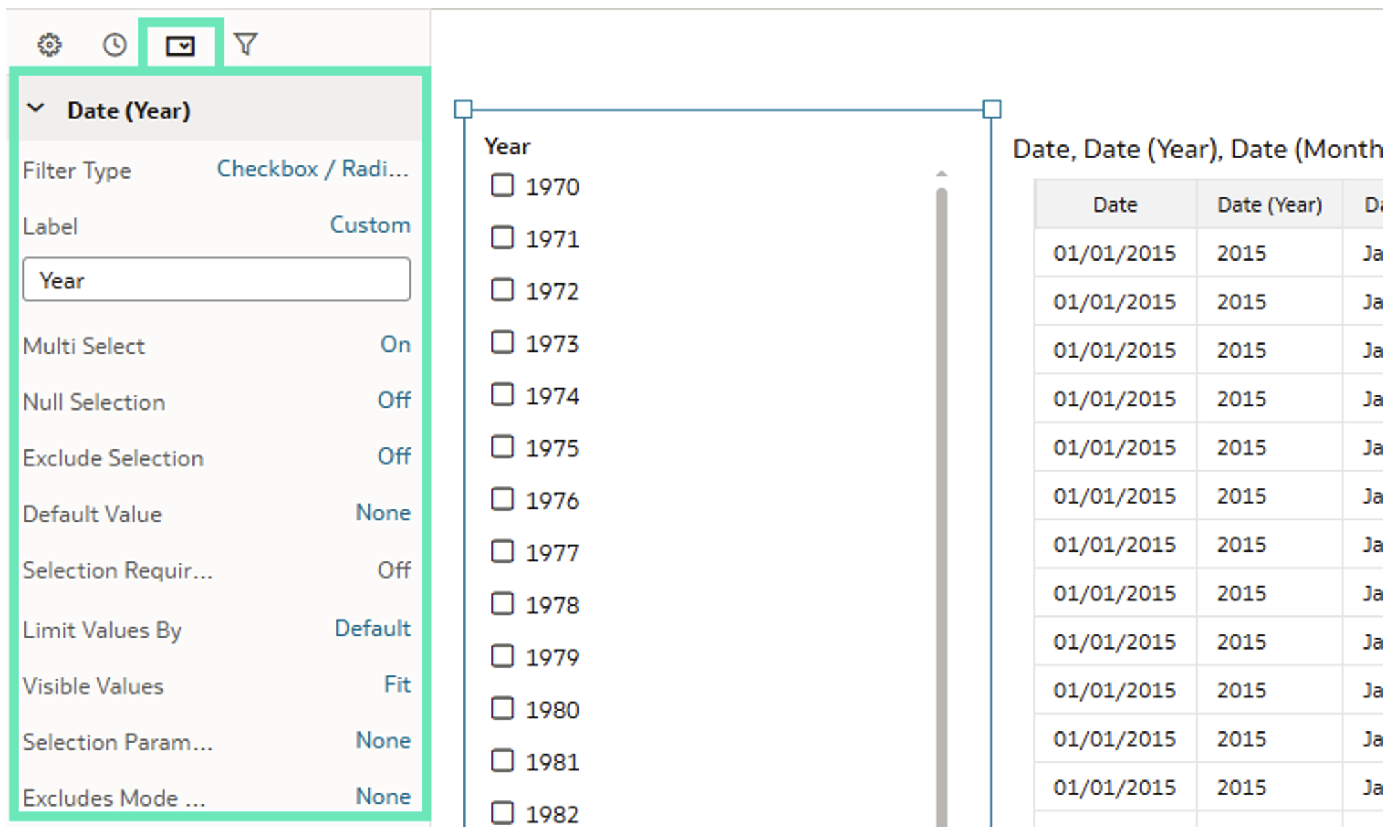
Task: Click scroll-up arrow of year list
Action: [x=941, y=174]
